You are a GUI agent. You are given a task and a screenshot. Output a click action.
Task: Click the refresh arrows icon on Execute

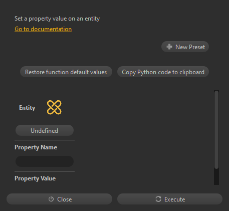pyautogui.click(x=158, y=199)
